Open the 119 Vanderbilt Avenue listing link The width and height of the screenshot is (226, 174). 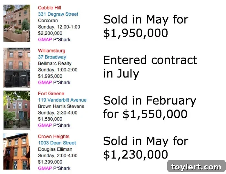tap(62, 100)
